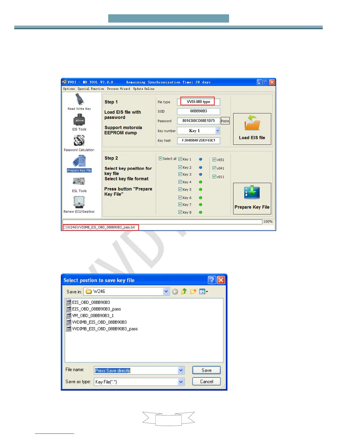
Task: Expand the Save as type dropdown
Action: click(x=181, y=382)
